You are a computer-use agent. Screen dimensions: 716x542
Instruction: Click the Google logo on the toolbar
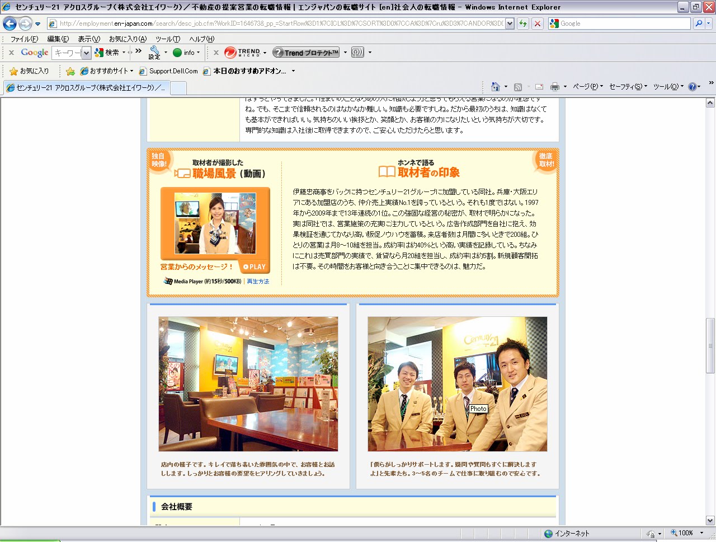coord(35,53)
